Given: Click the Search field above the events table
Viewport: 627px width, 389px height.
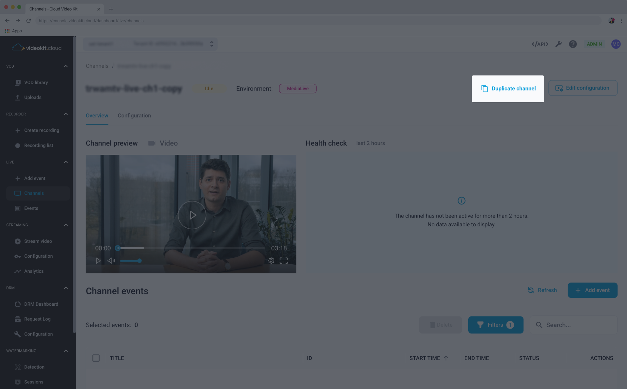Looking at the screenshot, I should tap(573, 325).
